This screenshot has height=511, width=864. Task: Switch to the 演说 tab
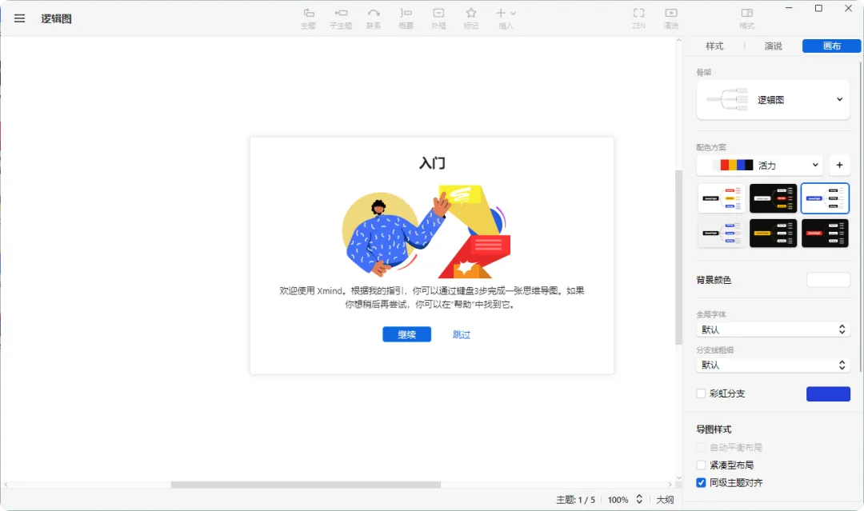coord(773,46)
